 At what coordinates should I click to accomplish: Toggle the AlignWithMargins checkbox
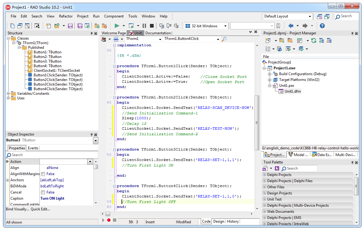click(43, 174)
